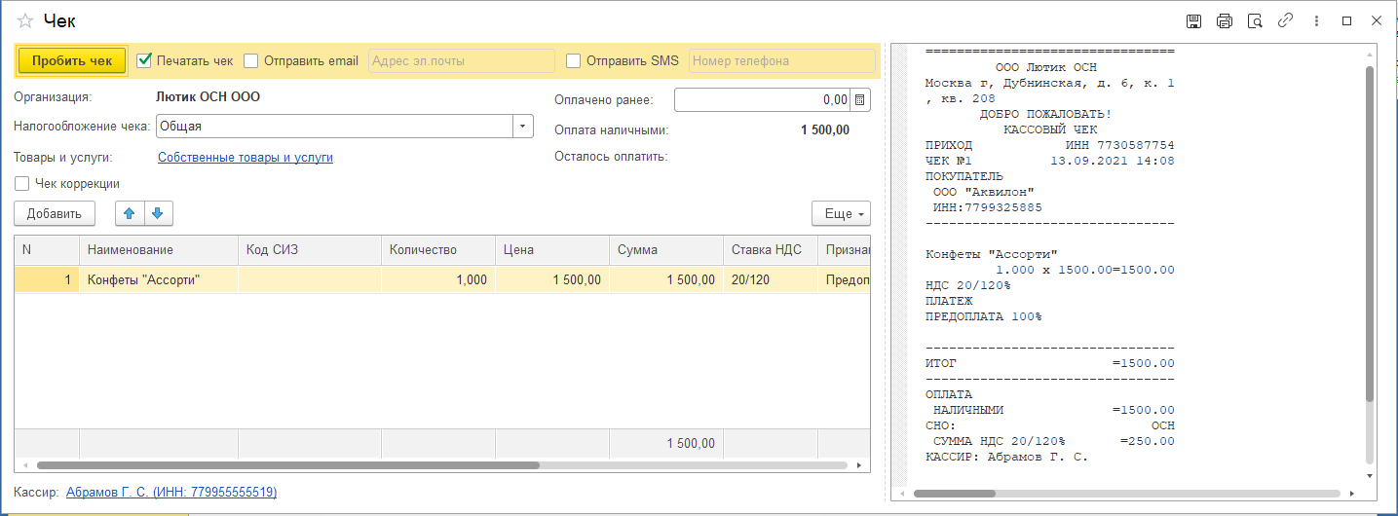Click the Количество column header

[x=437, y=249]
